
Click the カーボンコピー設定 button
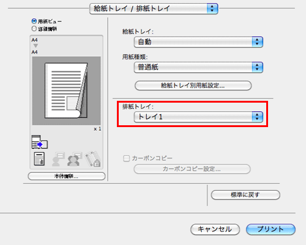(x=192, y=169)
